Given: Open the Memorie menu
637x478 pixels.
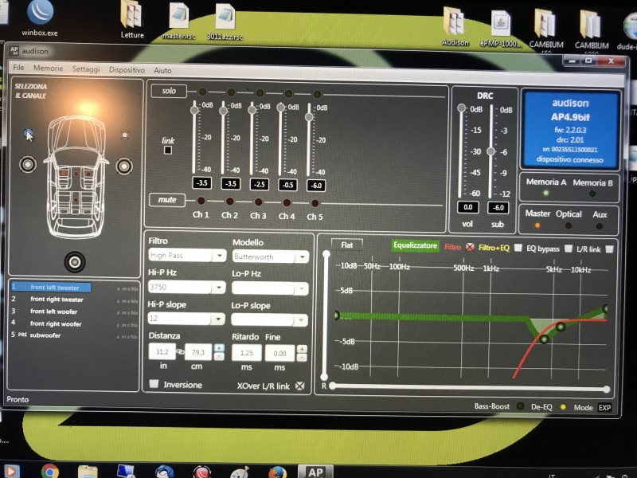Looking at the screenshot, I should [49, 68].
